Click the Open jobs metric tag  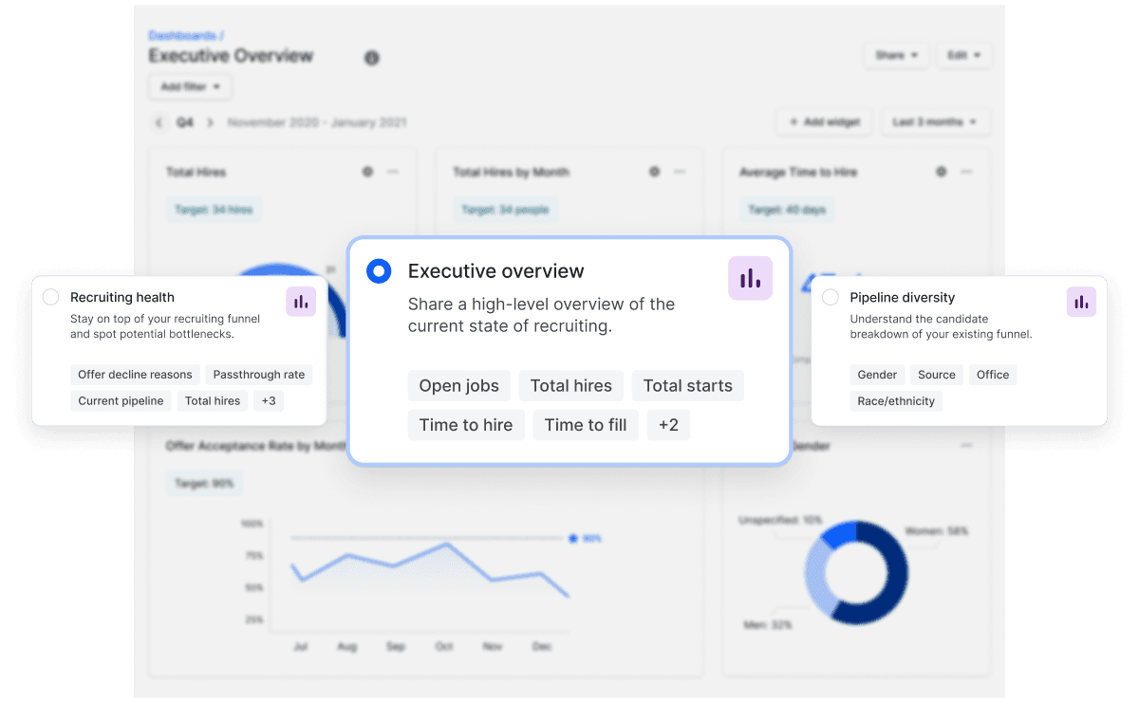(458, 385)
